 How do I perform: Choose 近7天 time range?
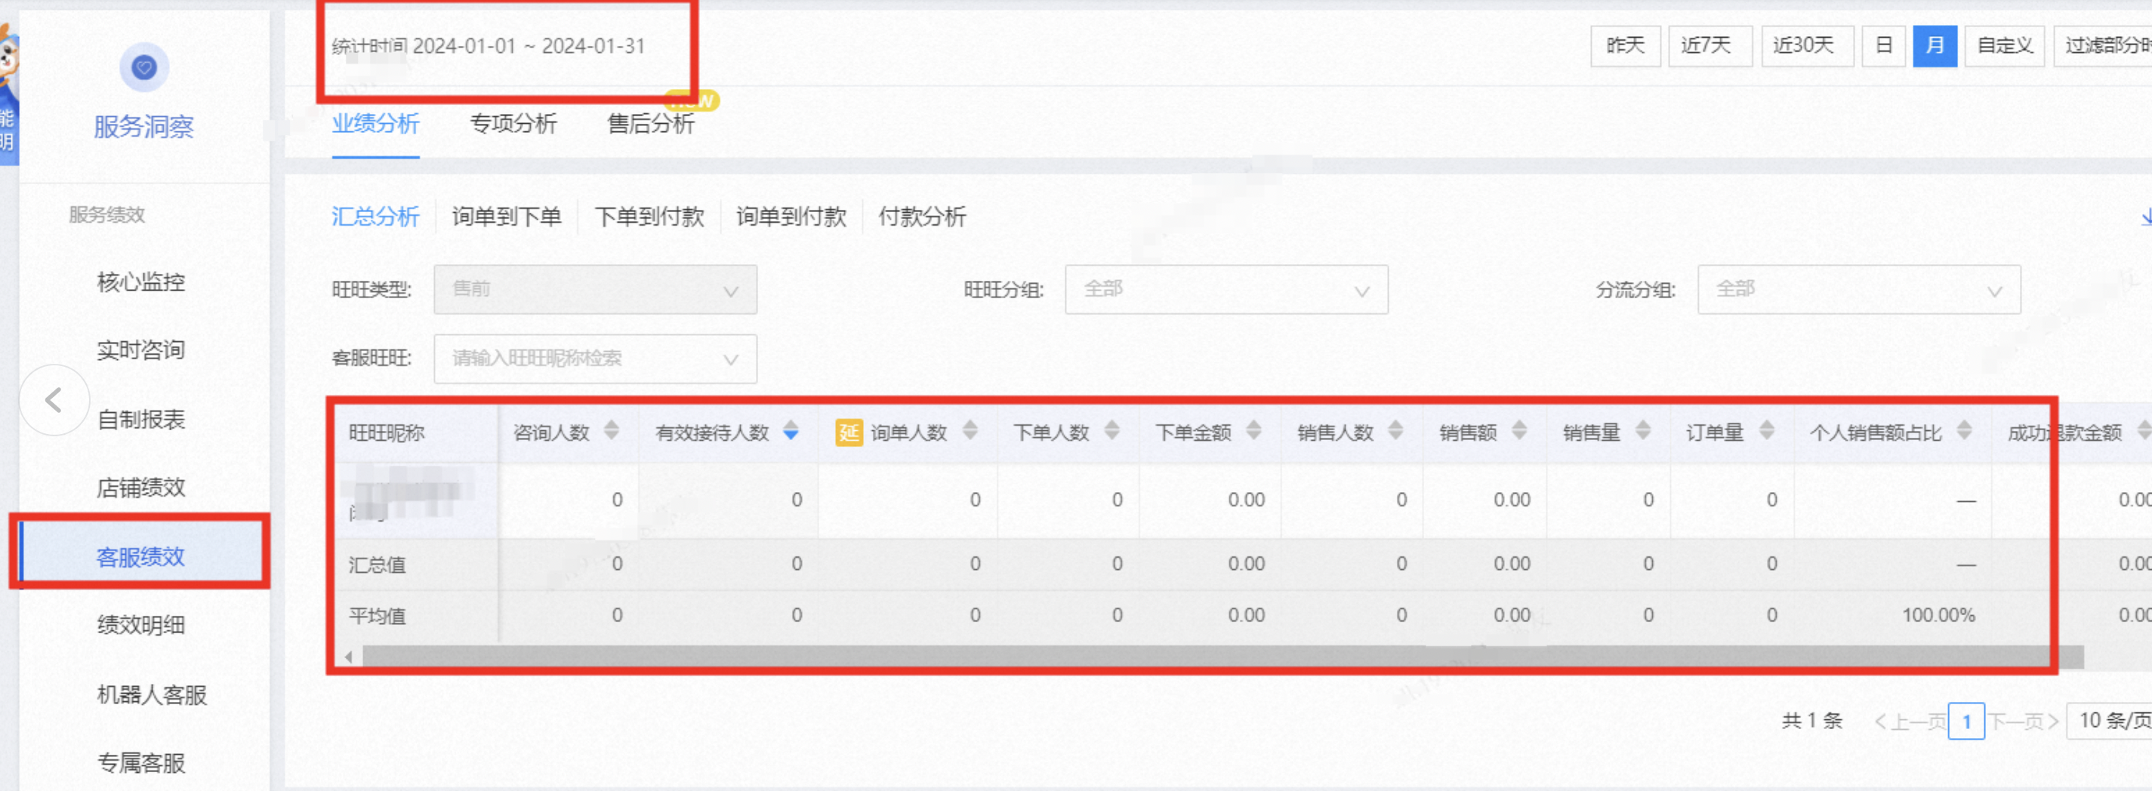coord(1710,46)
